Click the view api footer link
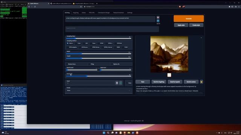 127,121
